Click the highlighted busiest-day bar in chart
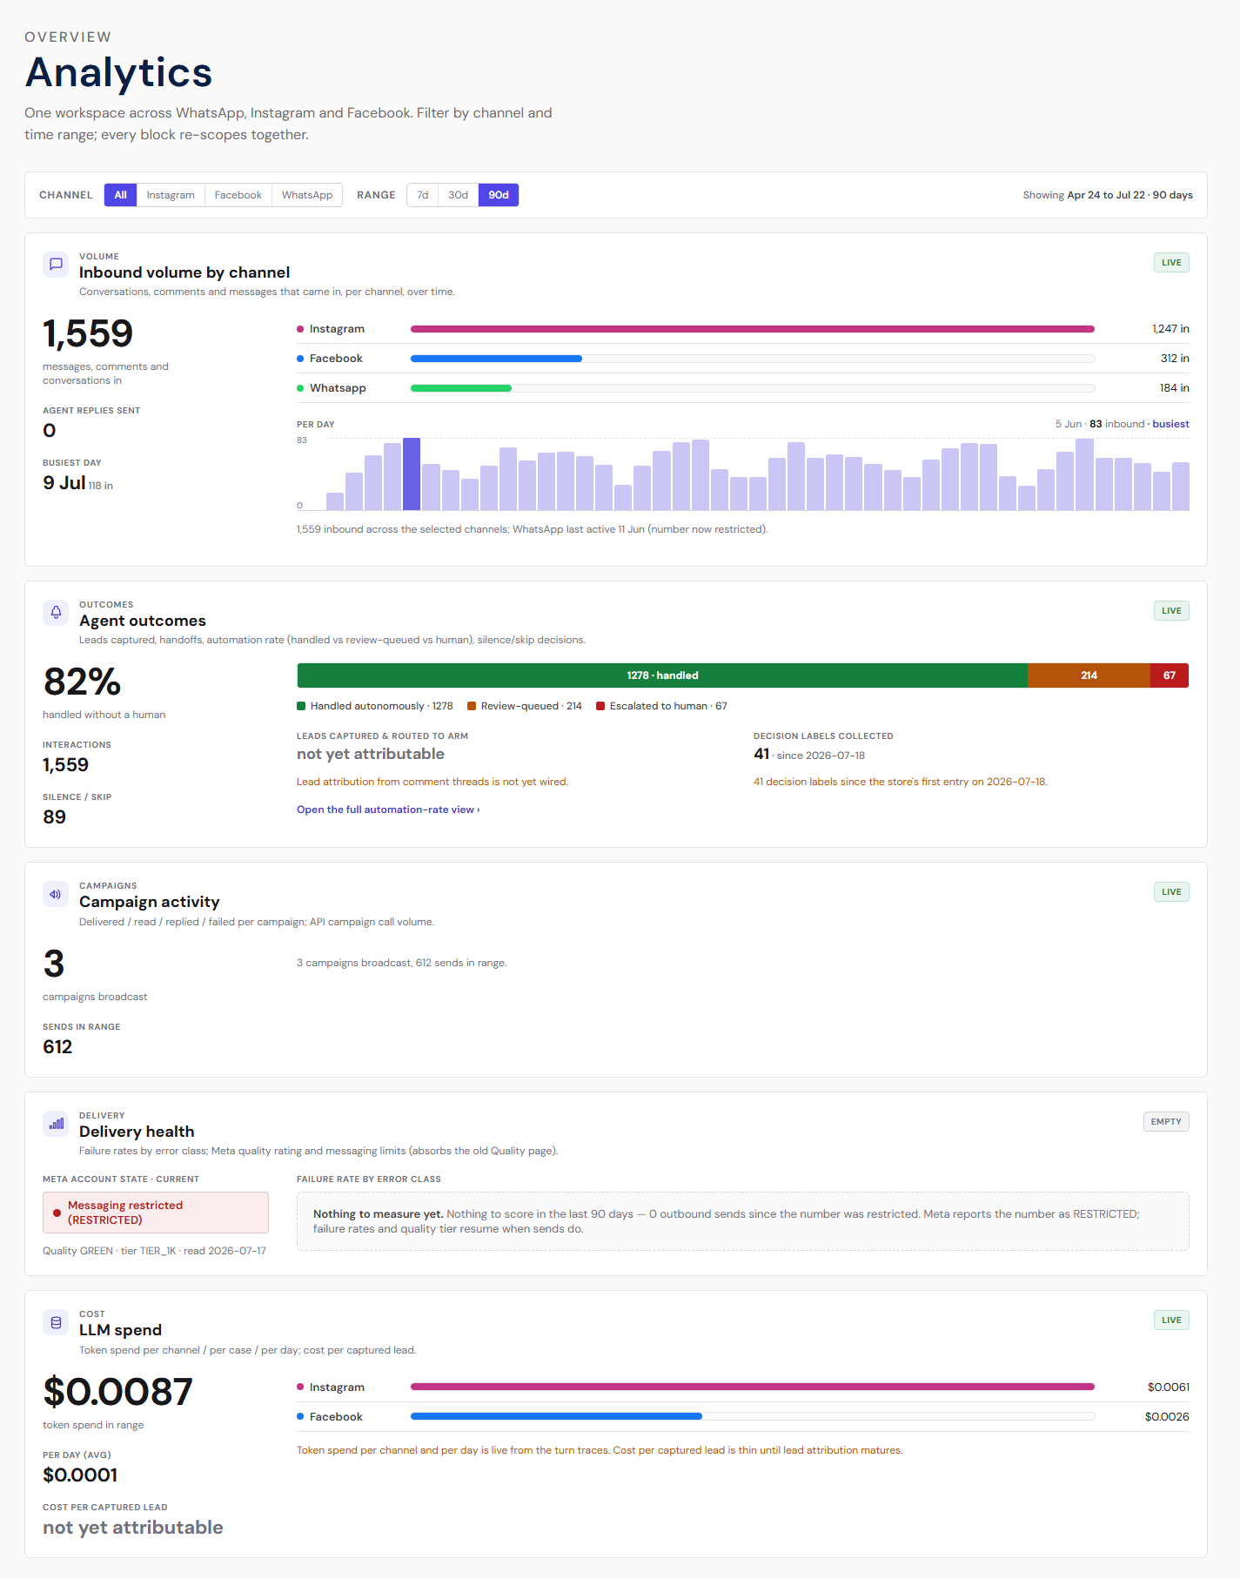This screenshot has height=1579, width=1240. [x=412, y=474]
